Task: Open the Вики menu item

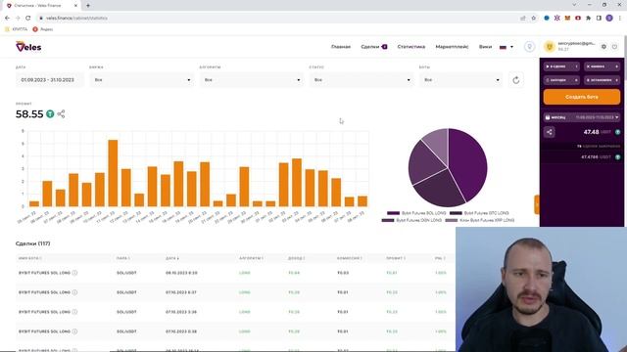Action: coord(486,47)
